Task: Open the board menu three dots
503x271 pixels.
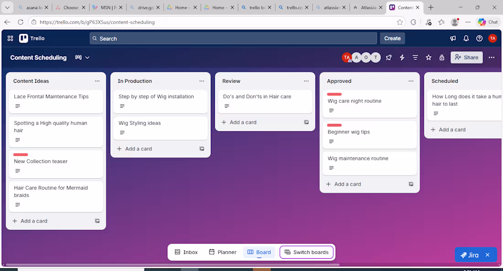Action: coord(492,58)
